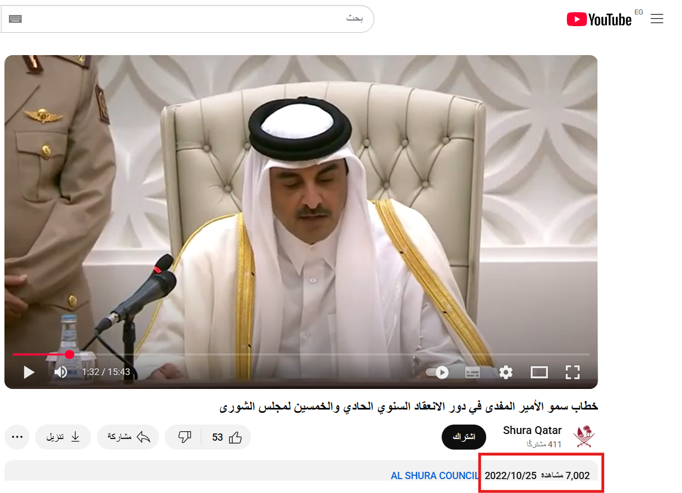Switch to theater mode

(539, 372)
